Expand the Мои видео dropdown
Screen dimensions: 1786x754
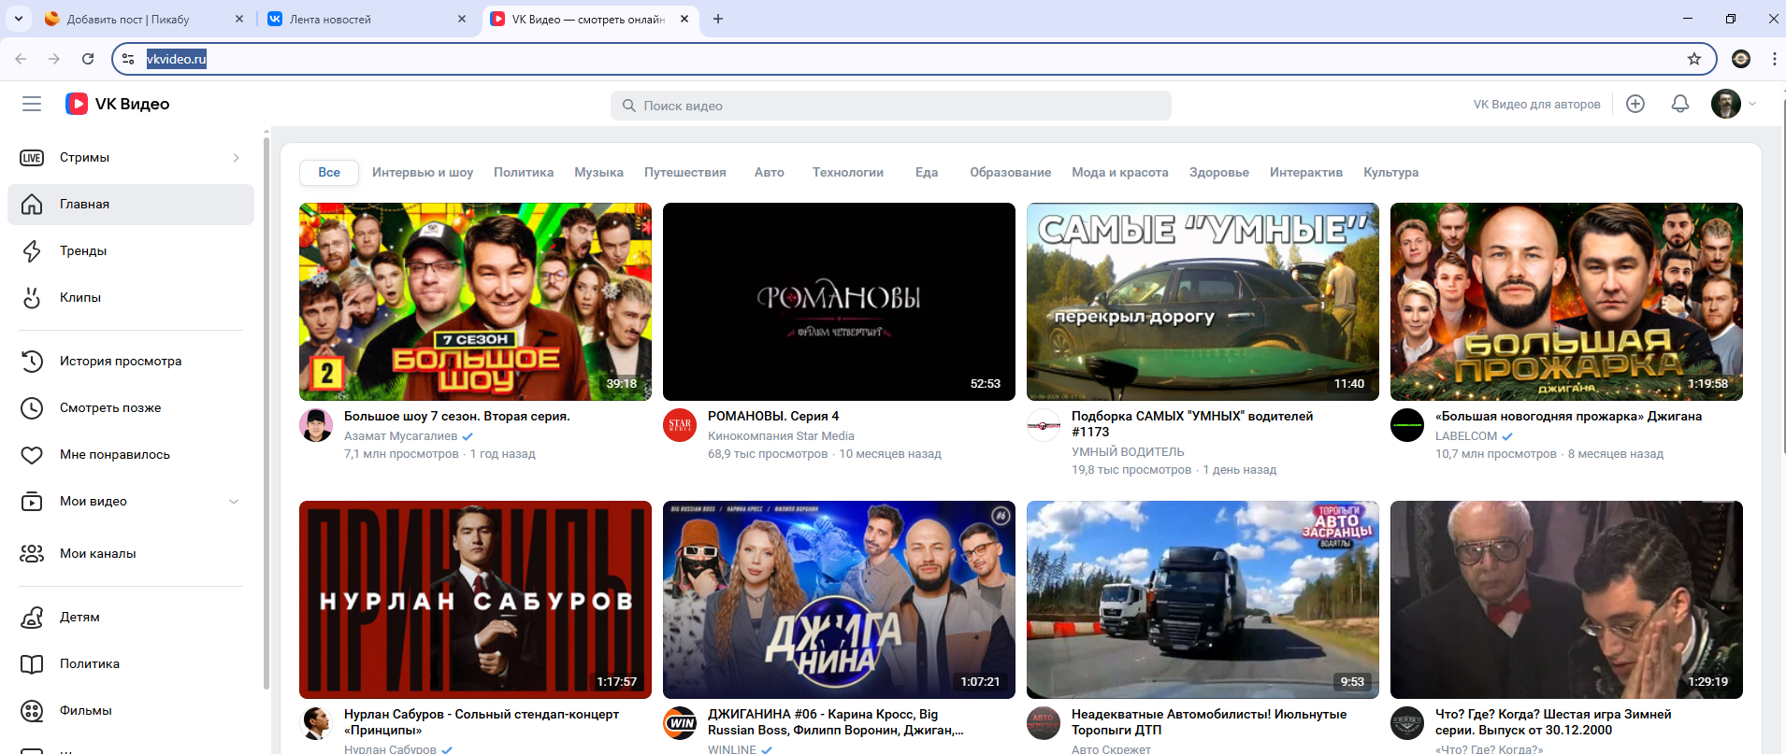234,502
